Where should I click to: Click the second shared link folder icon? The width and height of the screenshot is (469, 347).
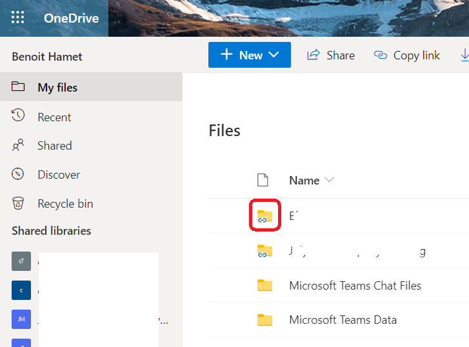[264, 251]
